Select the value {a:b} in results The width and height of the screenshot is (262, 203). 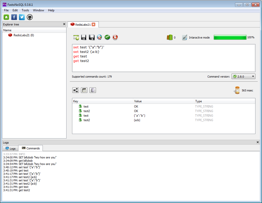pos(137,120)
